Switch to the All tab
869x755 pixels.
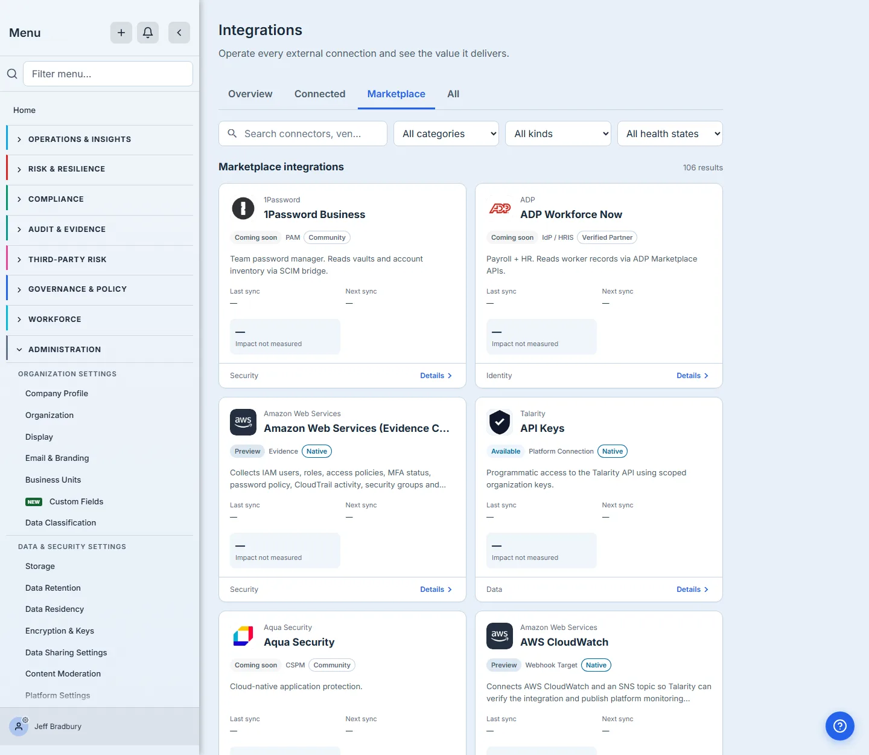[453, 94]
